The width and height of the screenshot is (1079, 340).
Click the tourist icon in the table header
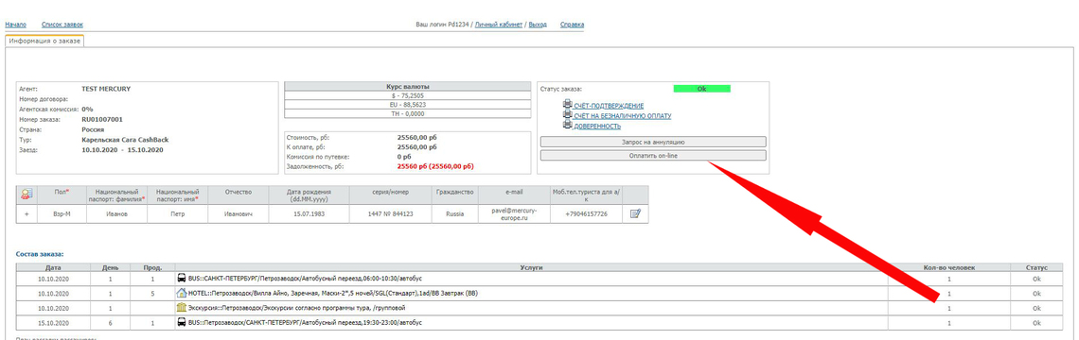pos(27,195)
